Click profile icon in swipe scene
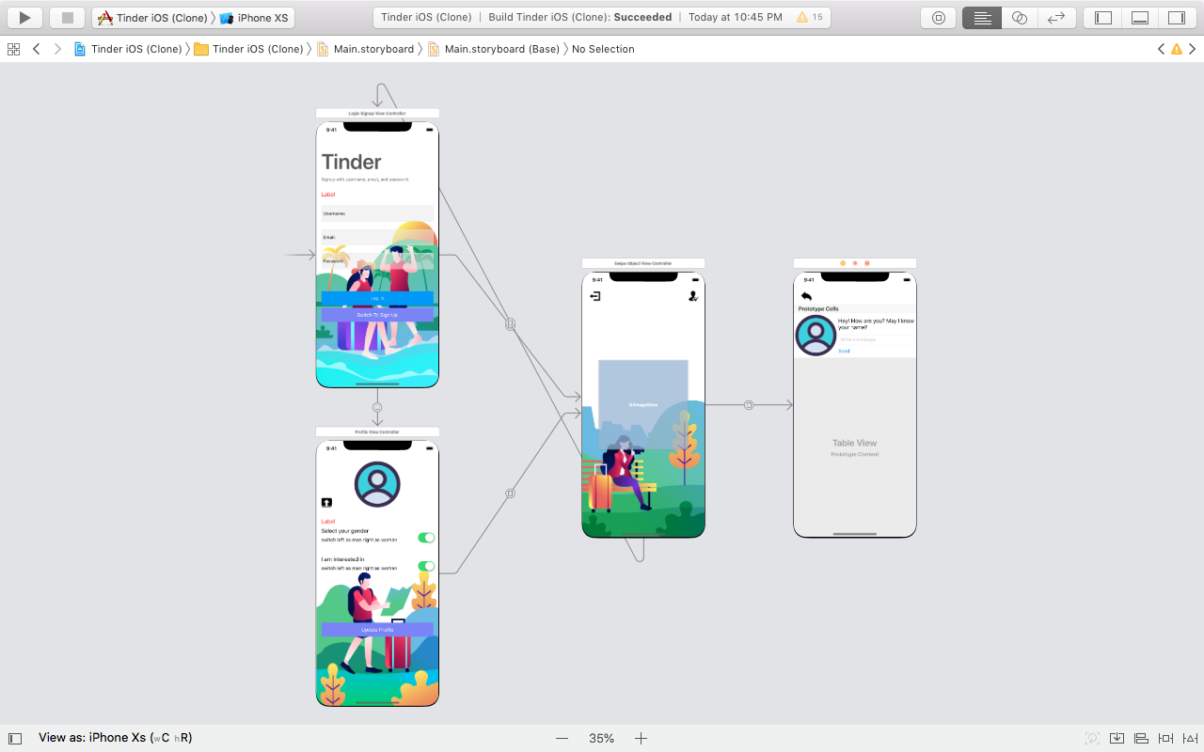 pyautogui.click(x=693, y=296)
